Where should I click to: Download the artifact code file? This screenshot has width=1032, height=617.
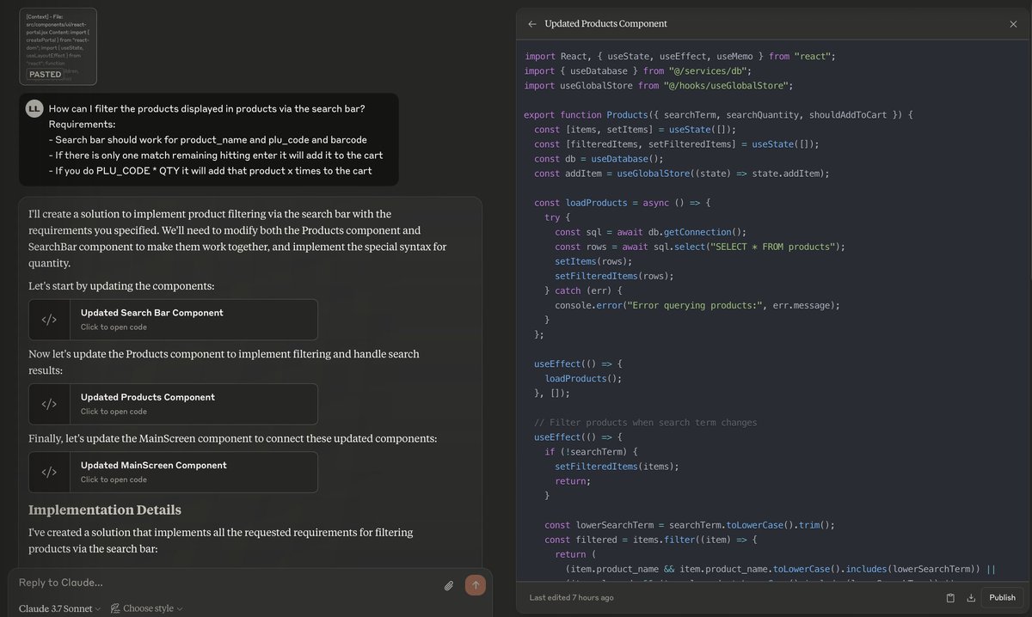coord(971,597)
